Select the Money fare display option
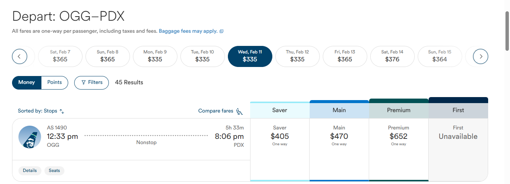Image resolution: width=510 pixels, height=184 pixels. pos(26,83)
